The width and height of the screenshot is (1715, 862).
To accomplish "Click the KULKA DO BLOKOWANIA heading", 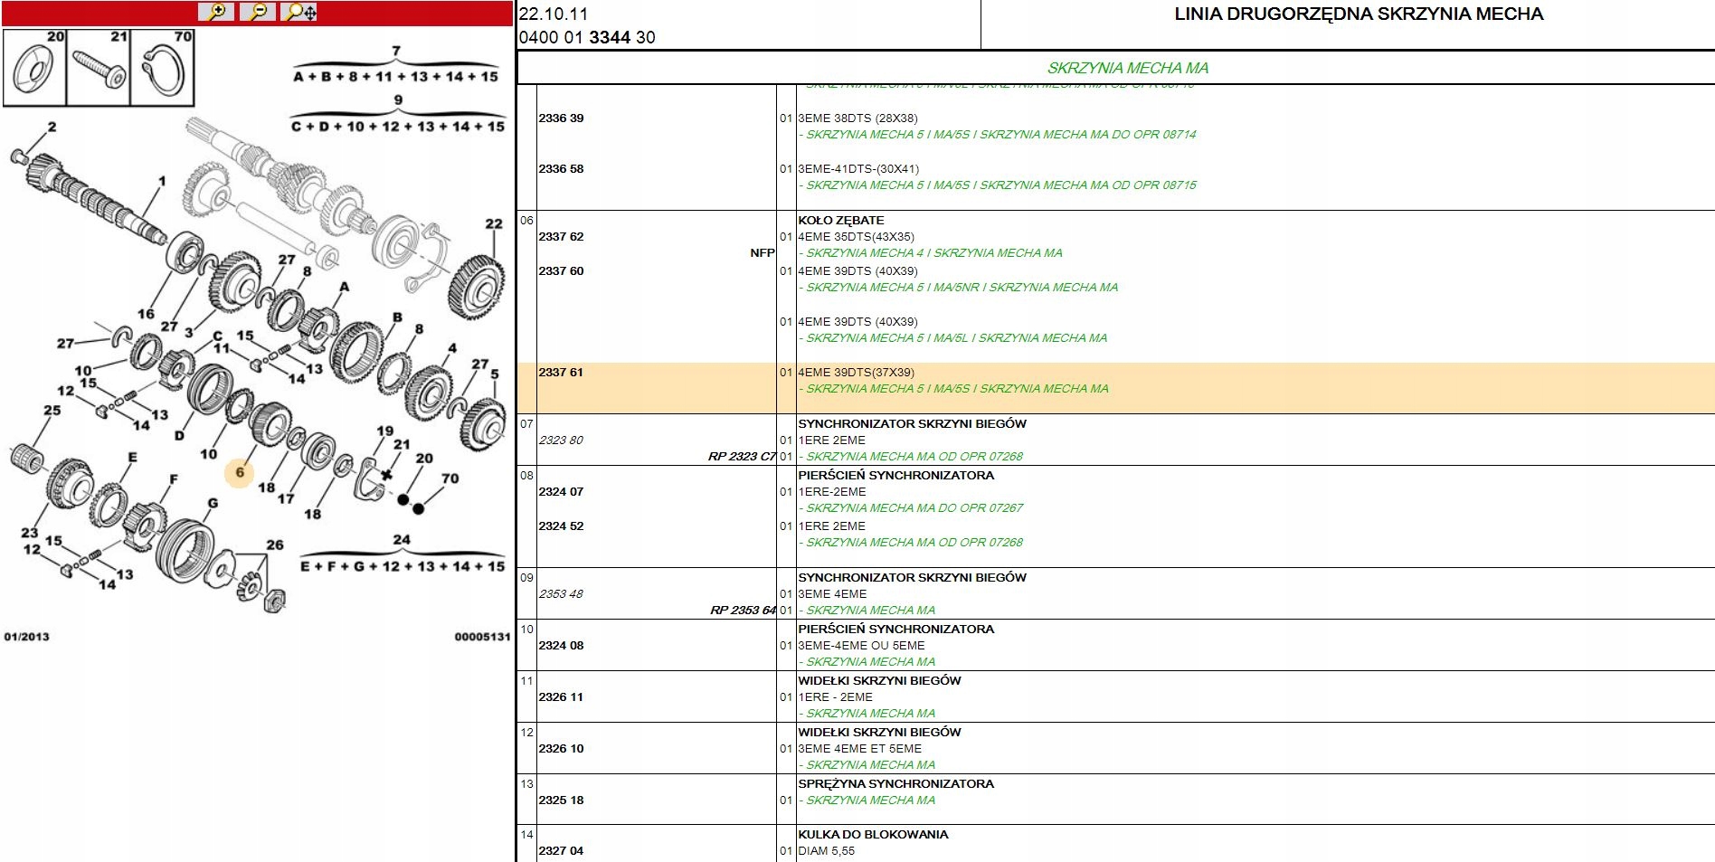I will [873, 834].
